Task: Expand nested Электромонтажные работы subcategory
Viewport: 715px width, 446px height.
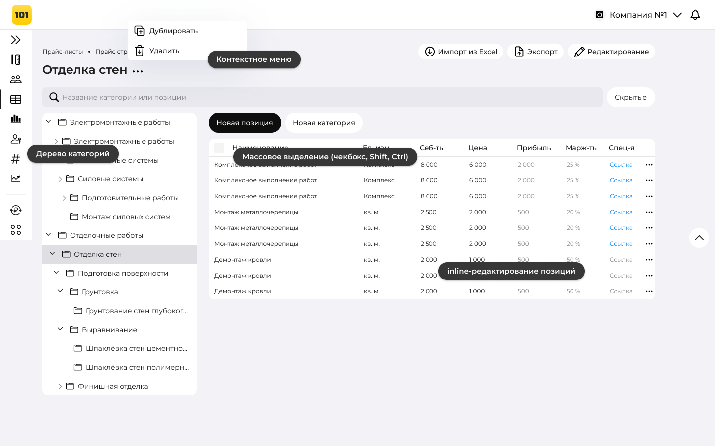Action: click(x=56, y=141)
